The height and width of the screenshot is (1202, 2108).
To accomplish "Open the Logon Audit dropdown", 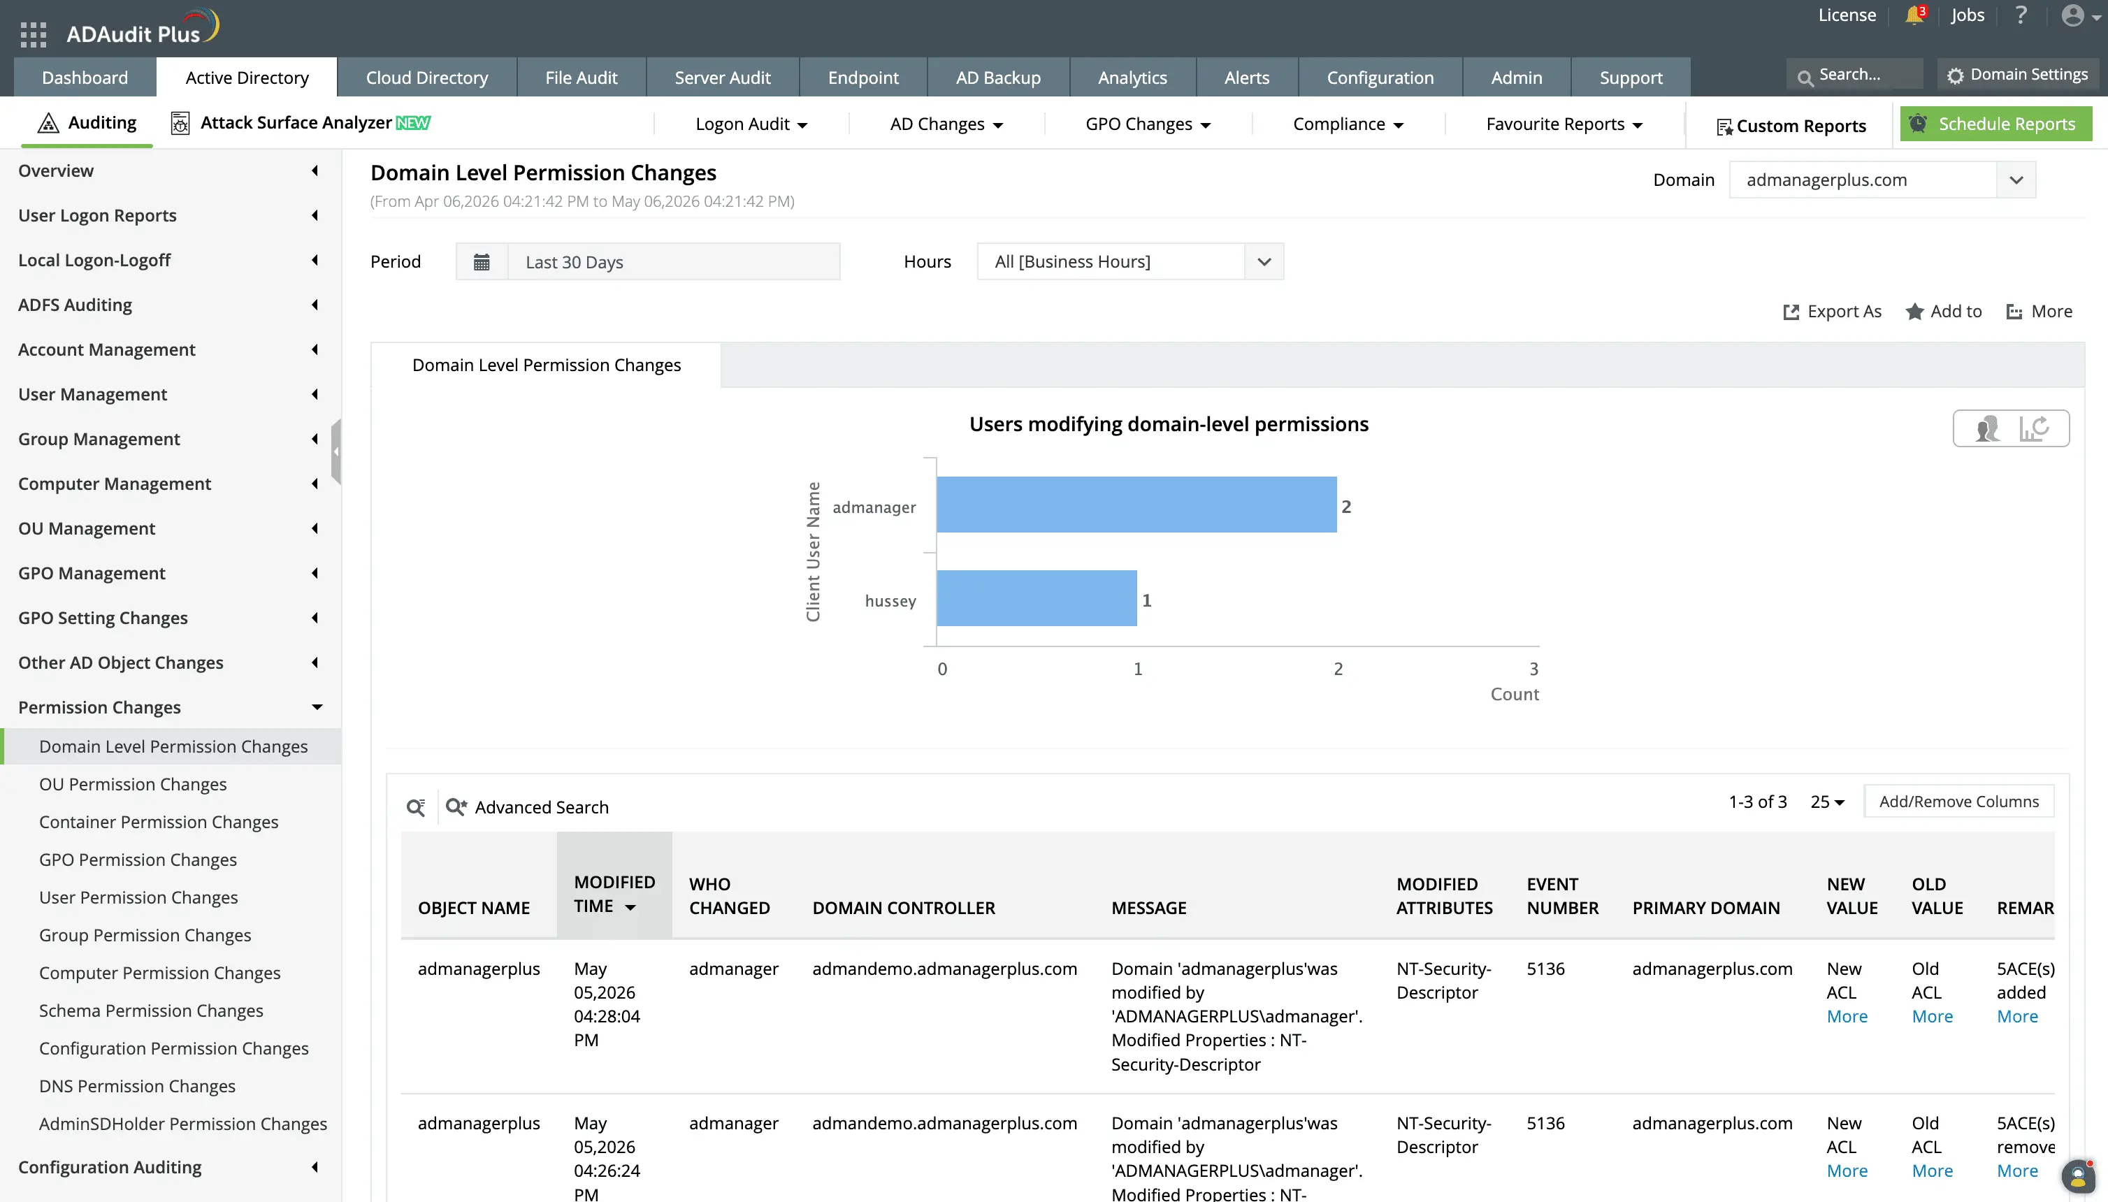I will (x=751, y=124).
